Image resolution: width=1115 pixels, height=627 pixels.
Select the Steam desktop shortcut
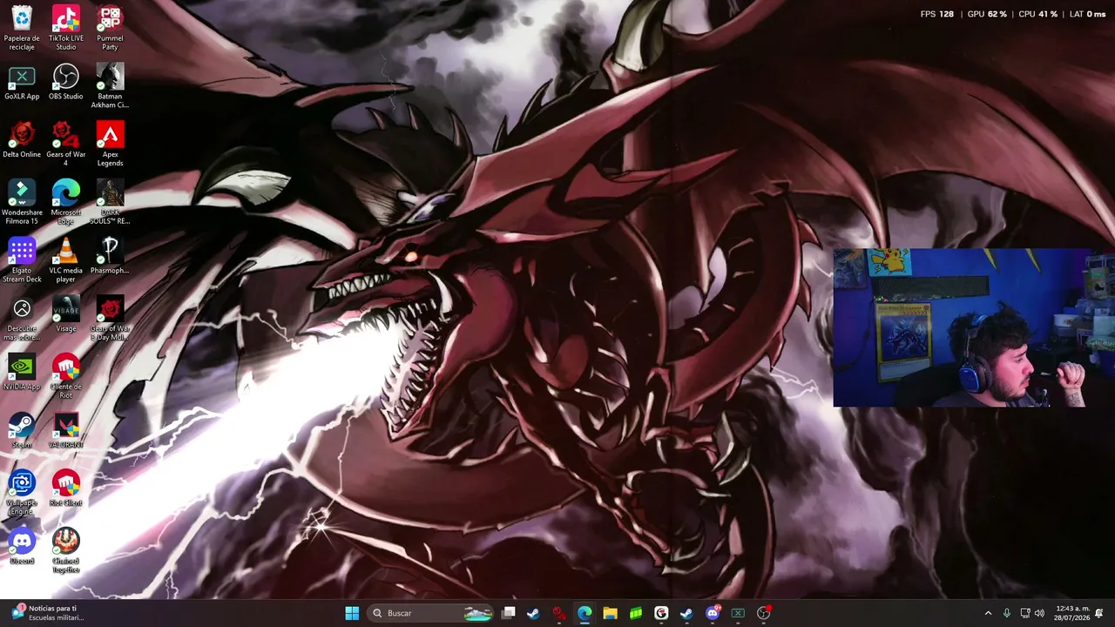[22, 432]
